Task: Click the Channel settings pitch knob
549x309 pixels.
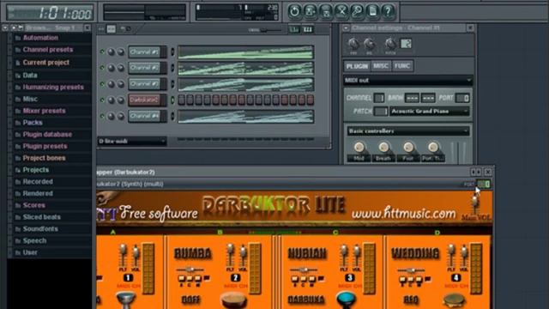Action: click(390, 44)
